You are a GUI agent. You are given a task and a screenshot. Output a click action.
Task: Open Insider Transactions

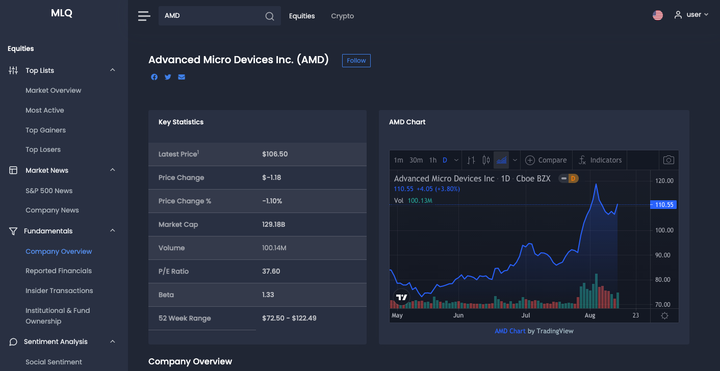[x=59, y=290]
